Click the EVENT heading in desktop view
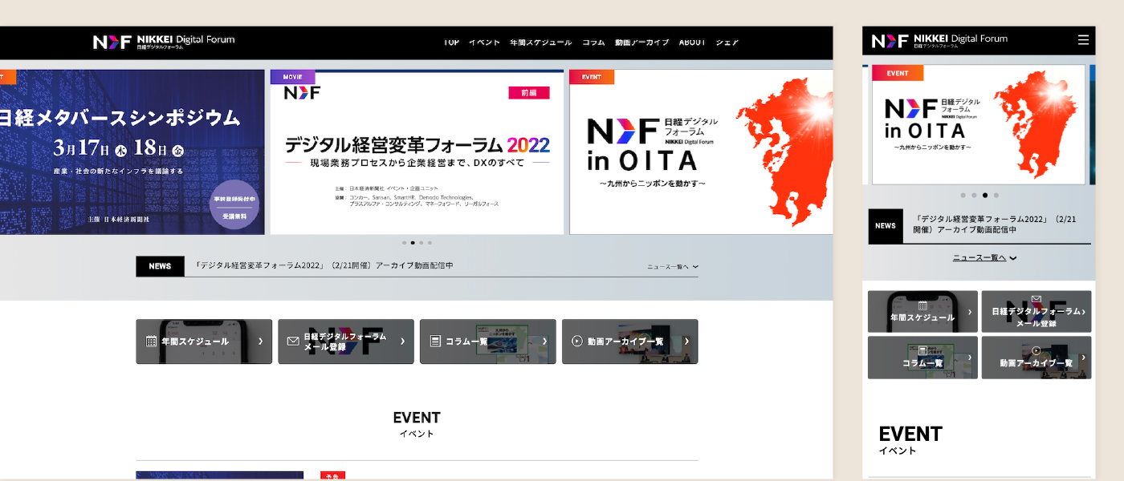This screenshot has width=1124, height=481. [417, 418]
